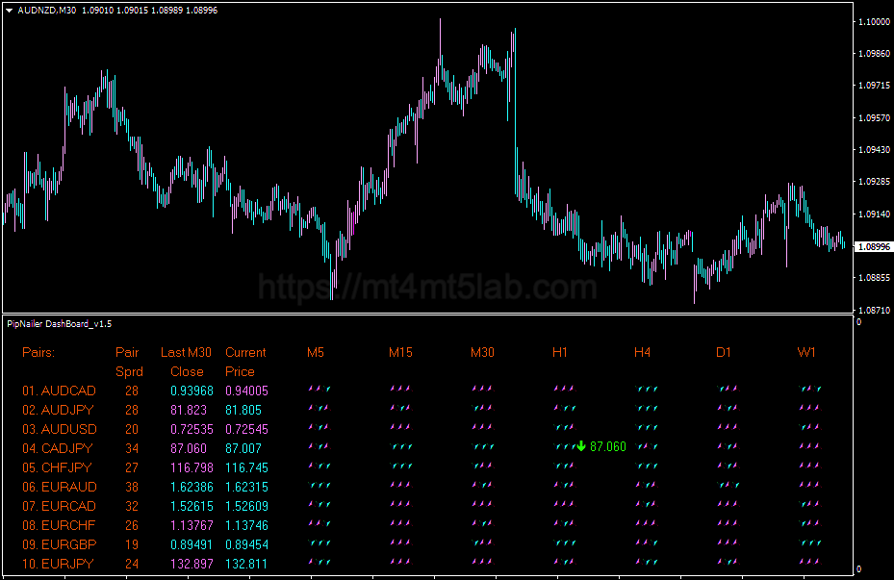
Task: Click the CADJPY M30 signal arrows
Action: point(482,446)
